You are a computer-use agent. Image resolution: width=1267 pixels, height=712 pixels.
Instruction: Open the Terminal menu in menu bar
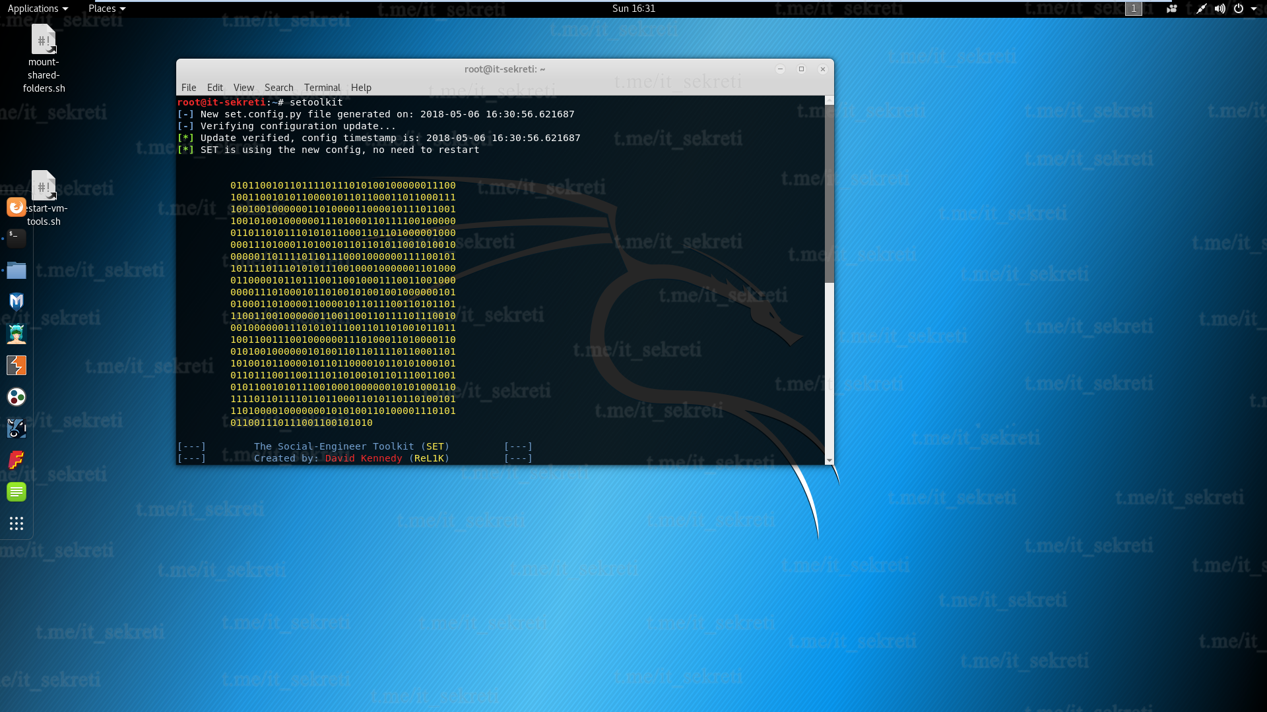[x=322, y=88]
